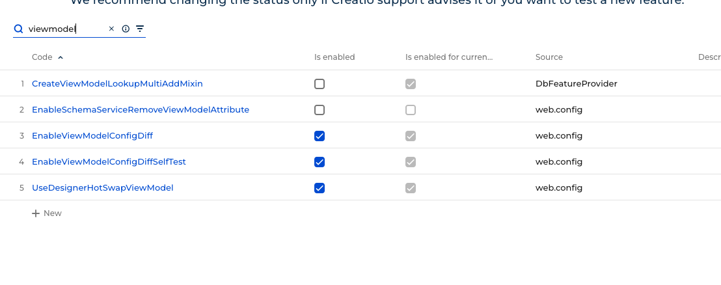Open CreateViewModelLookupMultiAddMixin feature link

(117, 84)
